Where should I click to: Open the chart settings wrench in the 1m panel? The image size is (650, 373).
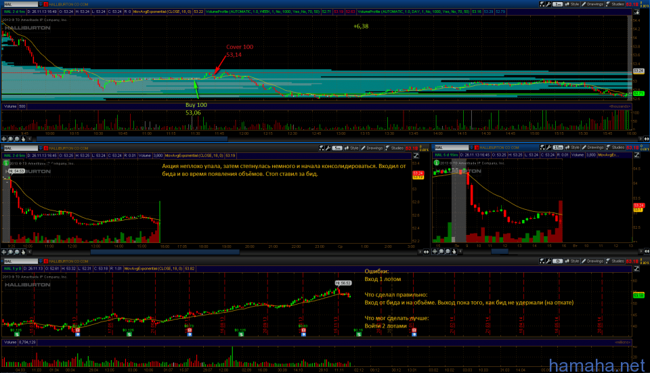tap(548, 4)
